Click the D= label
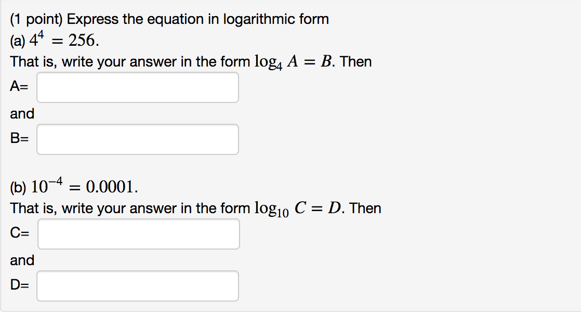The height and width of the screenshot is (313, 581). (19, 285)
